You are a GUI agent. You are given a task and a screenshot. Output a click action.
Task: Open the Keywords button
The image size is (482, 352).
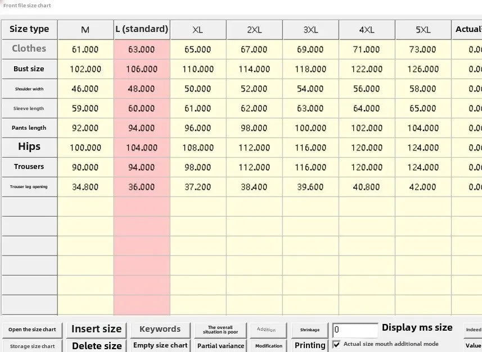[x=160, y=330]
